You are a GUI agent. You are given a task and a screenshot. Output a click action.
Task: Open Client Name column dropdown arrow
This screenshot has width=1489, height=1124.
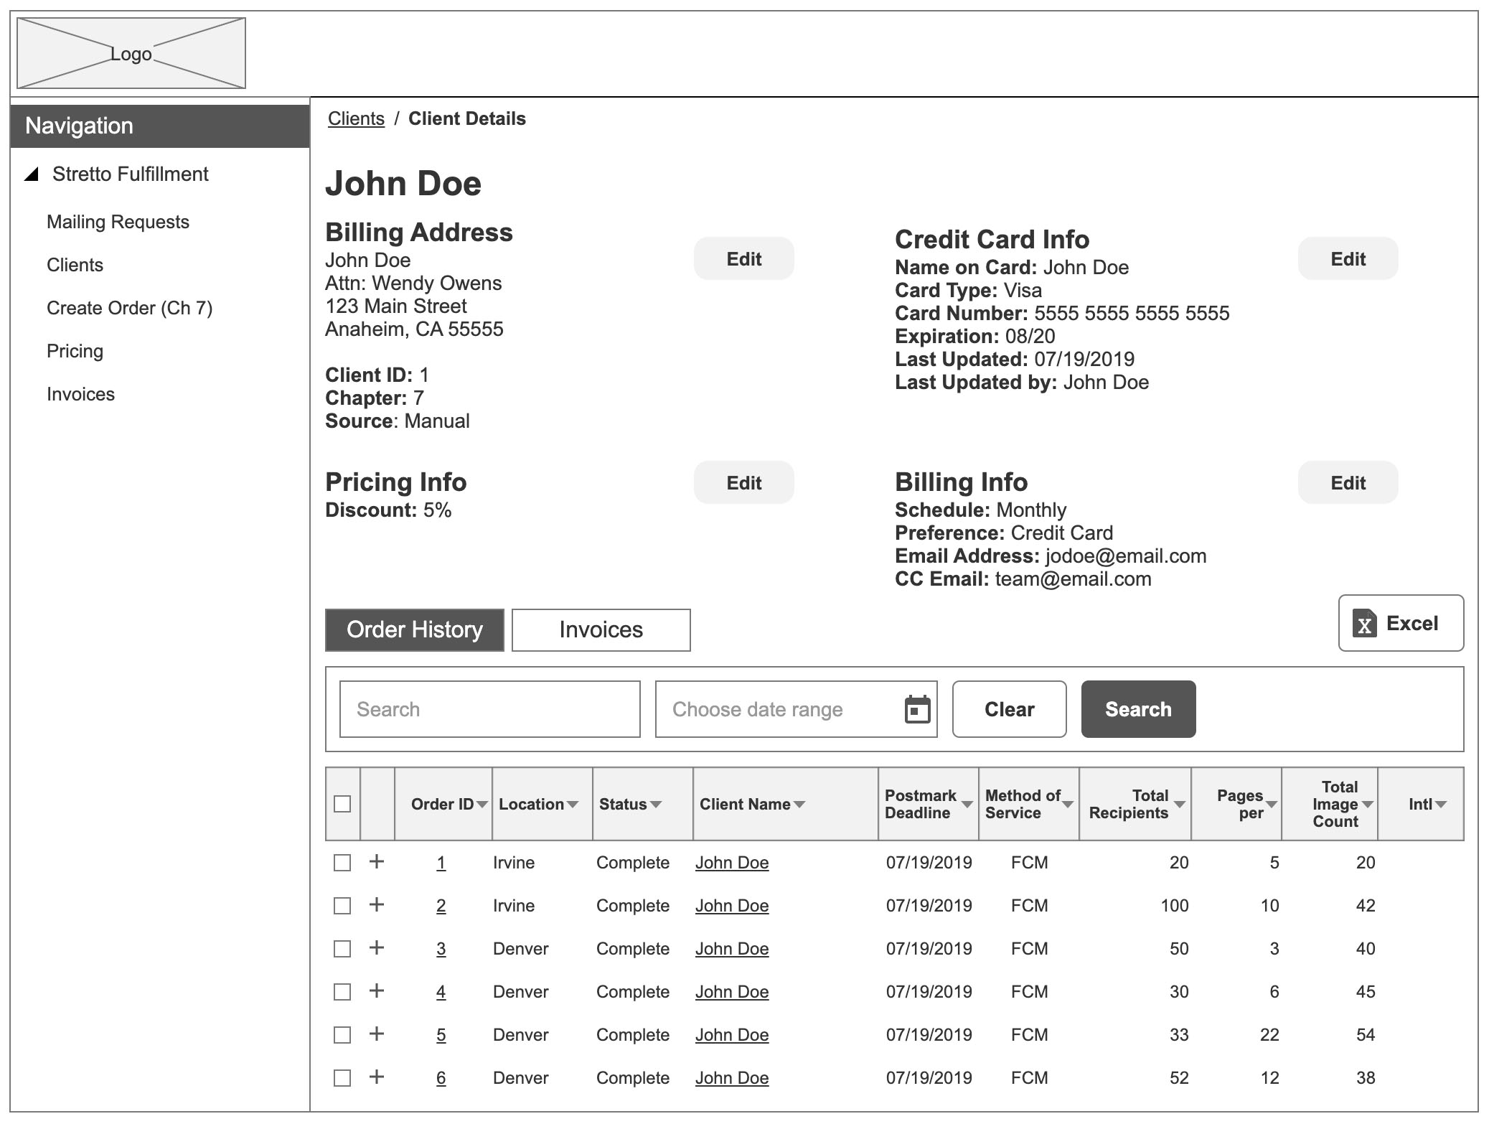pyautogui.click(x=799, y=805)
